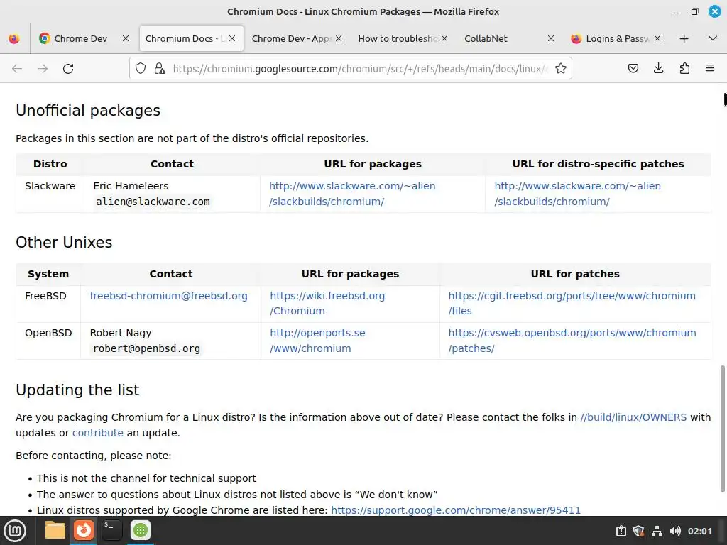The height and width of the screenshot is (545, 727).
Task: Click the padlock site info icon
Action: tap(160, 69)
